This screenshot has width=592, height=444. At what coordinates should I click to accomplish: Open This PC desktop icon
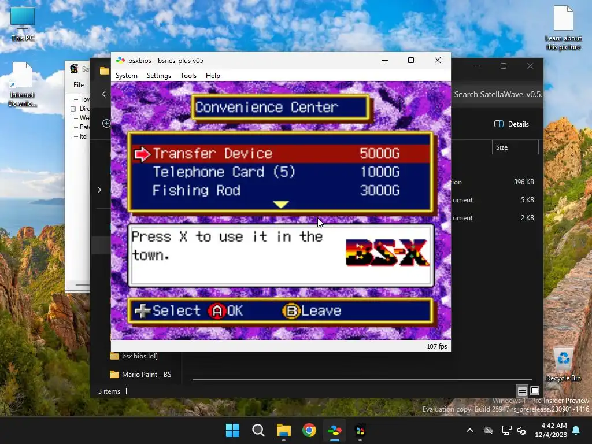pos(23,24)
